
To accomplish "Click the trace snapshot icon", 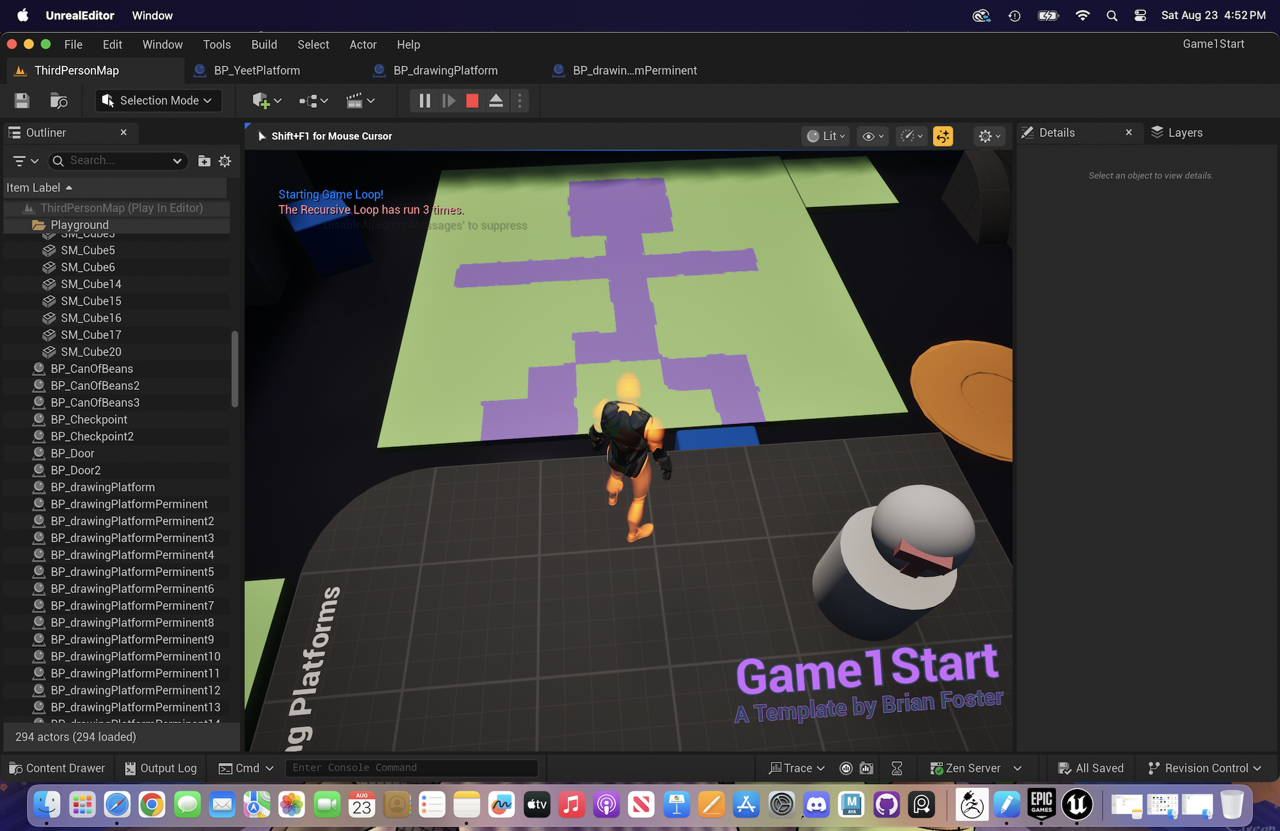I will [867, 768].
